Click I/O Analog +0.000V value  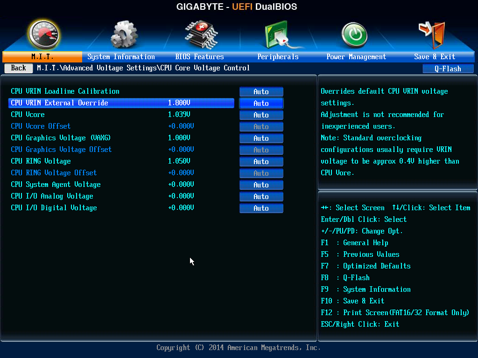pyautogui.click(x=181, y=196)
